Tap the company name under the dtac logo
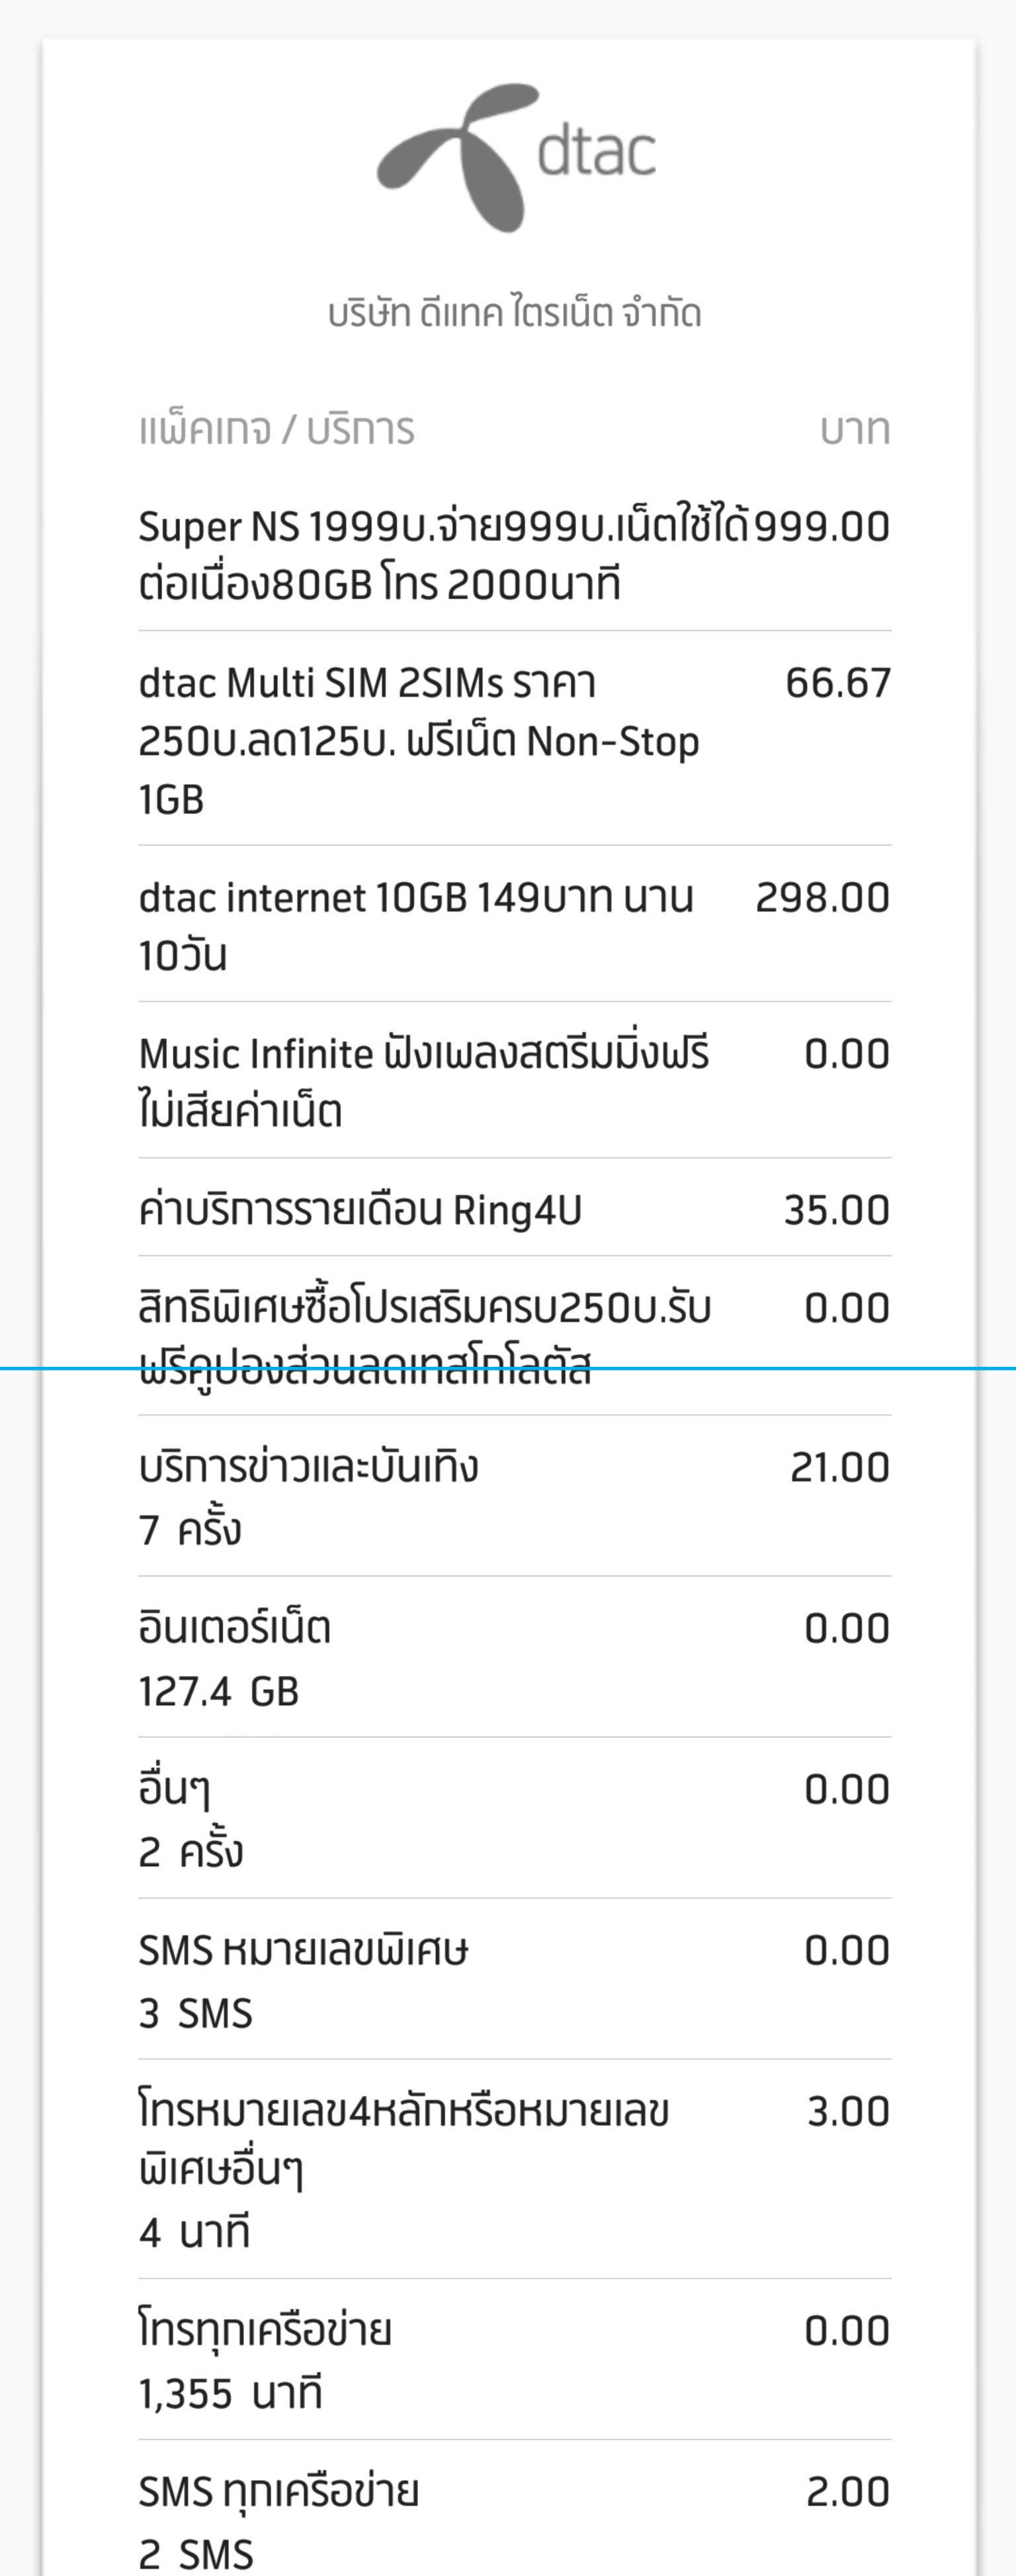Image resolution: width=1016 pixels, height=2576 pixels. 515,314
